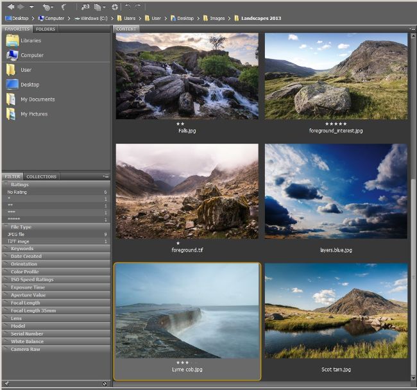Open the Reveal recent file dropdown icon
Viewport: 417px width, 390px height.
(x=47, y=6)
